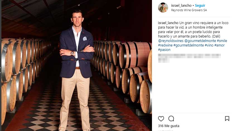This screenshot has height=131, width=232.
Task: Open the Reynolds Wine Growers SA location
Action: [189, 10]
